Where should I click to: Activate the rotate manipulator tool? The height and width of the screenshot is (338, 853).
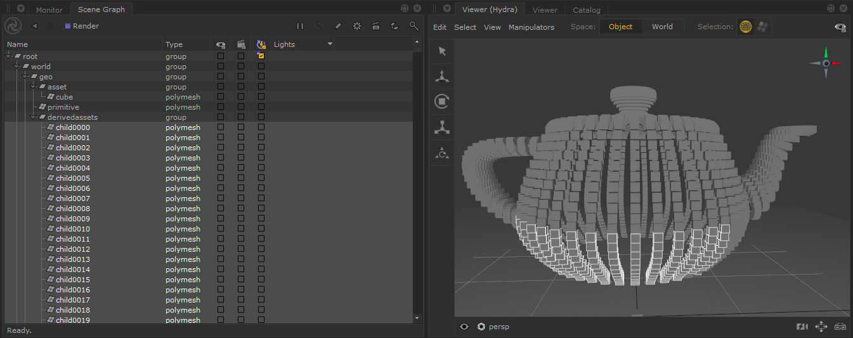pyautogui.click(x=442, y=101)
